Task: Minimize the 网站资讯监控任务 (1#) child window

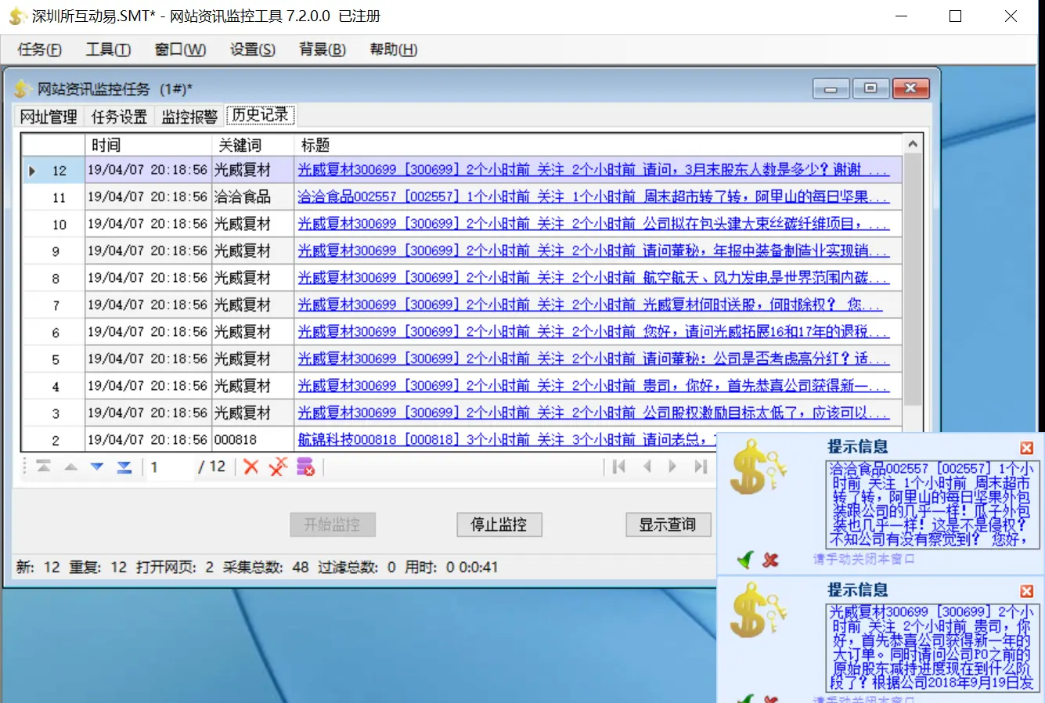Action: [x=831, y=88]
